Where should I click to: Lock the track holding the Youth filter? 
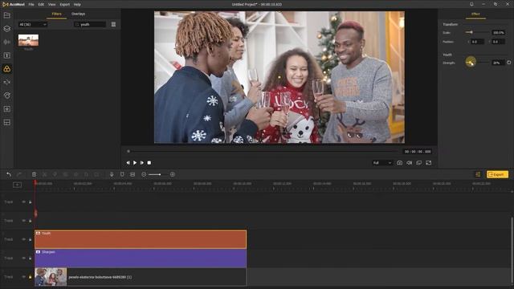click(x=31, y=239)
